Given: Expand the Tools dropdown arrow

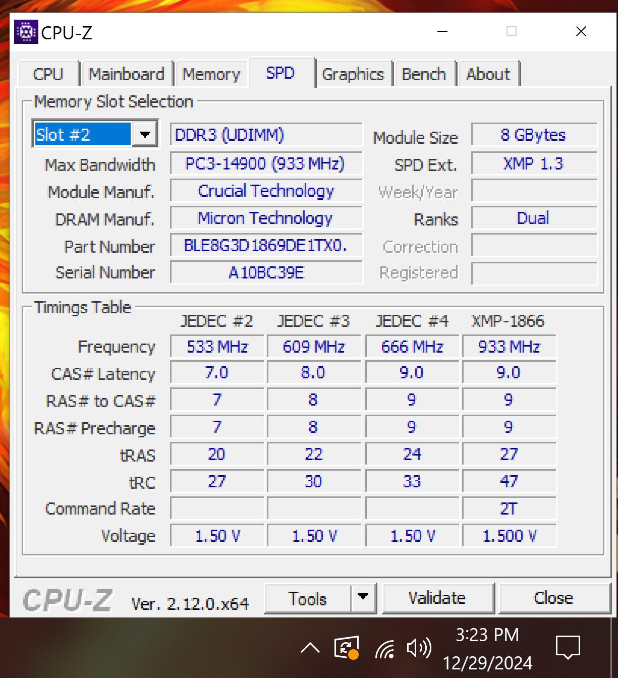Looking at the screenshot, I should [363, 598].
